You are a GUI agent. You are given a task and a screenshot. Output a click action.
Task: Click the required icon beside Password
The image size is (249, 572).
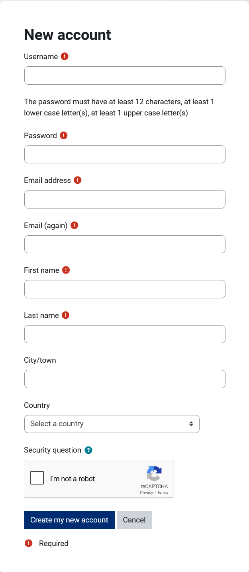click(63, 135)
